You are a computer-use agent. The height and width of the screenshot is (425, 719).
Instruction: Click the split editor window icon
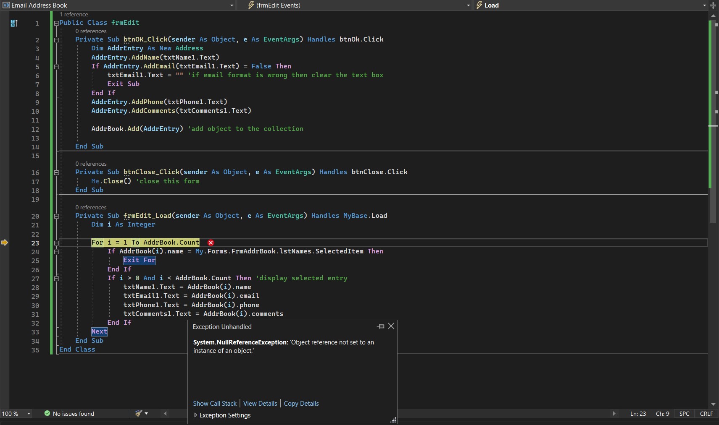click(713, 5)
